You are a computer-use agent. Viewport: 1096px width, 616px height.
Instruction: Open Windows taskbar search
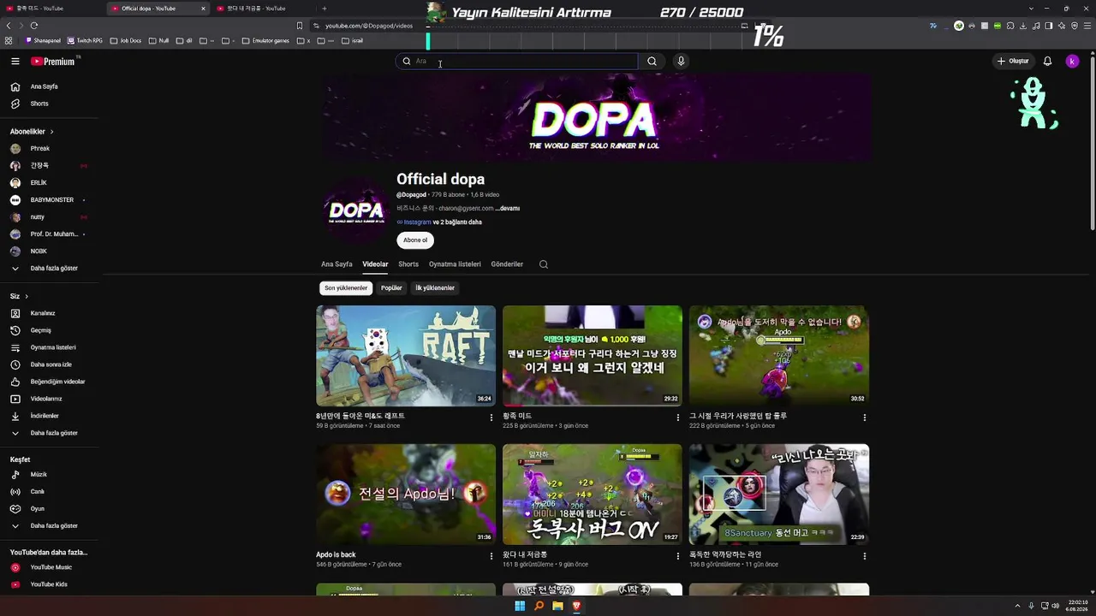click(539, 606)
